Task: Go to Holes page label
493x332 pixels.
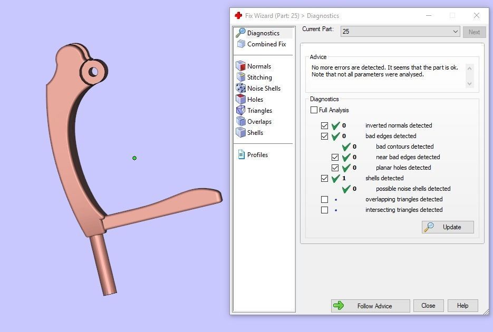Action: (x=255, y=99)
